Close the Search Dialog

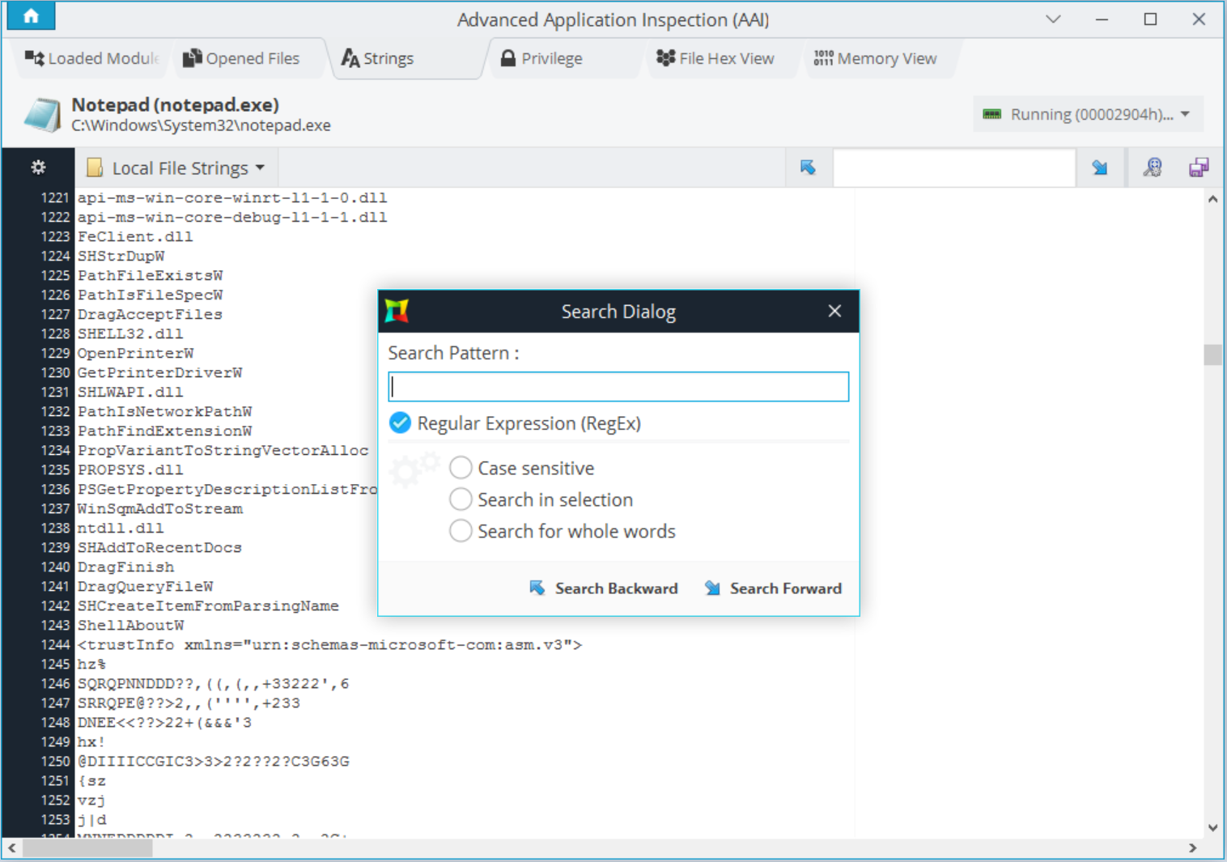pyautogui.click(x=835, y=312)
